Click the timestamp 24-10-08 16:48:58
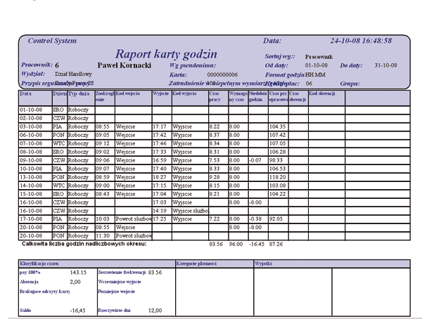Screen dimensions: 422x319 (x=361, y=41)
